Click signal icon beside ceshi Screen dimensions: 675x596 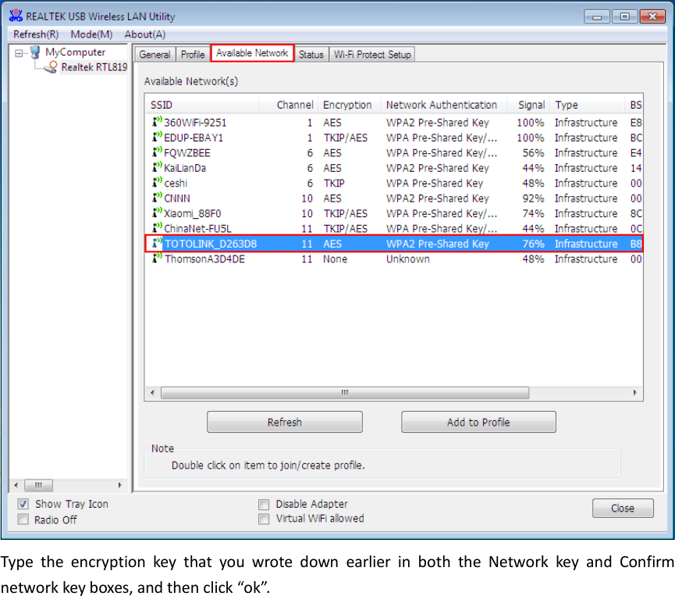[x=157, y=182]
